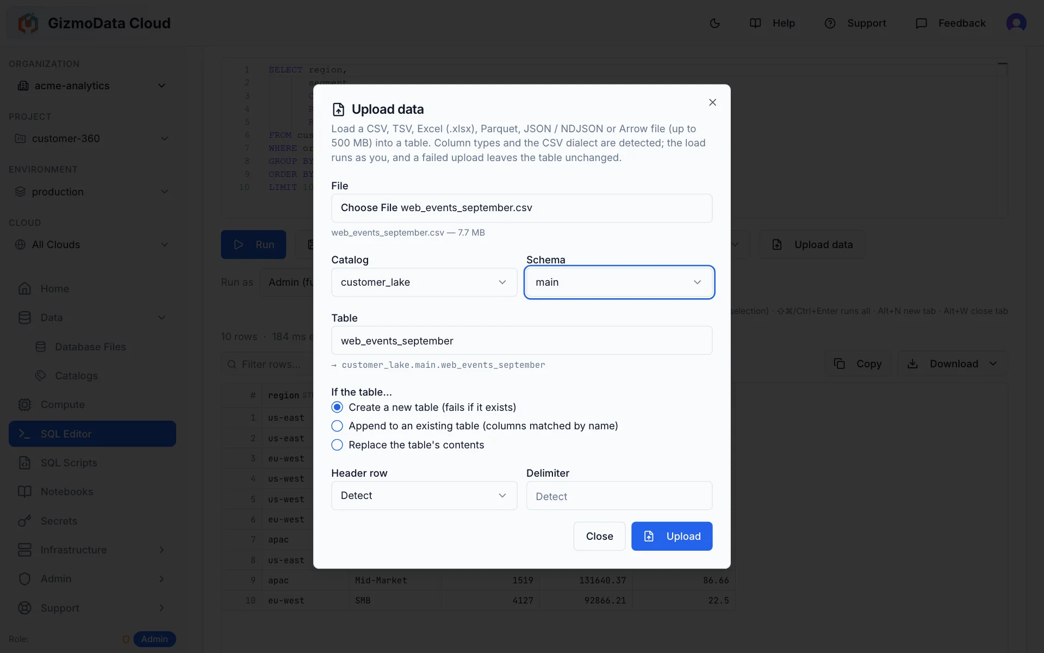Image resolution: width=1044 pixels, height=653 pixels.
Task: Click the Data database icon in sidebar
Action: (x=24, y=318)
